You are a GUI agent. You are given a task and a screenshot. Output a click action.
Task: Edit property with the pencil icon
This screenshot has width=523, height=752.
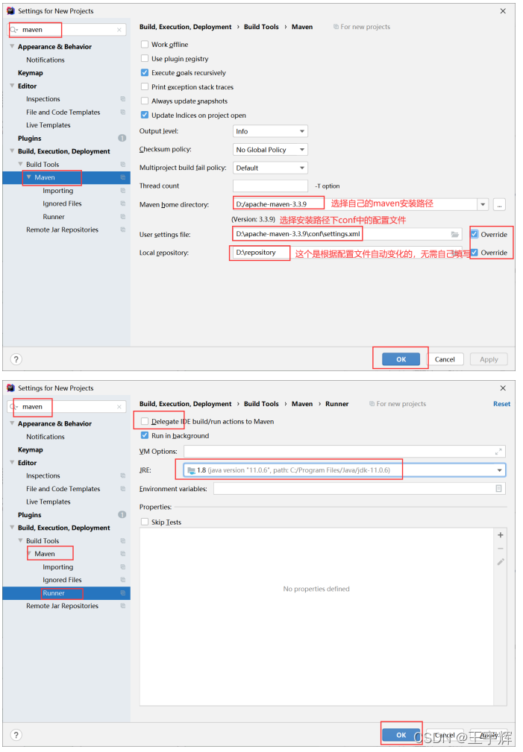click(501, 562)
